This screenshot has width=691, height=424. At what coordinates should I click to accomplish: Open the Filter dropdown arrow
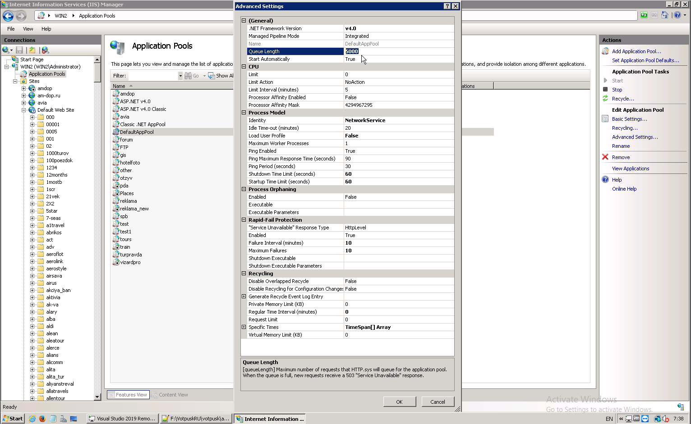[180, 76]
